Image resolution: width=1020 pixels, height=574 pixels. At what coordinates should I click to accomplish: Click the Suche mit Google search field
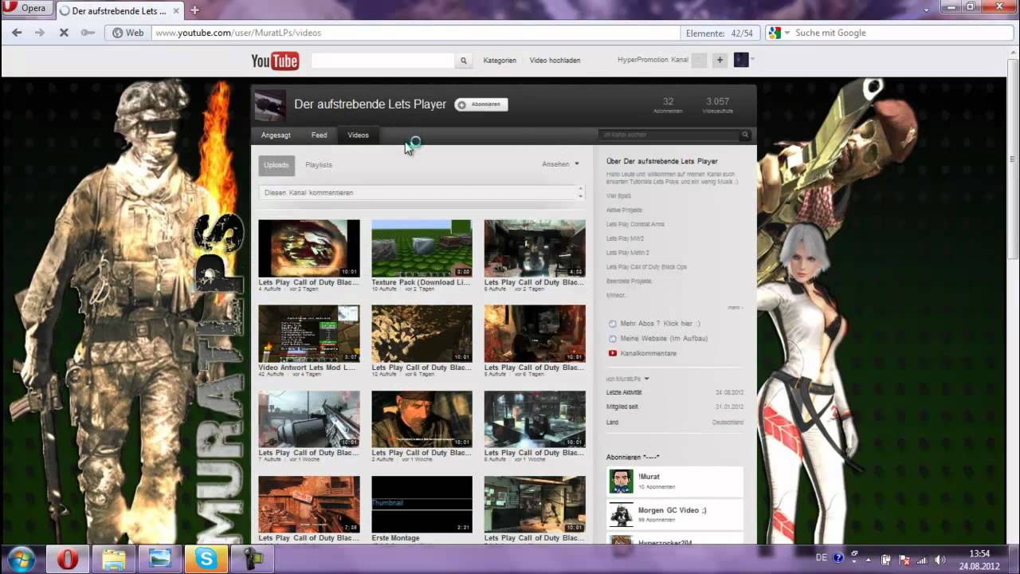coord(900,33)
